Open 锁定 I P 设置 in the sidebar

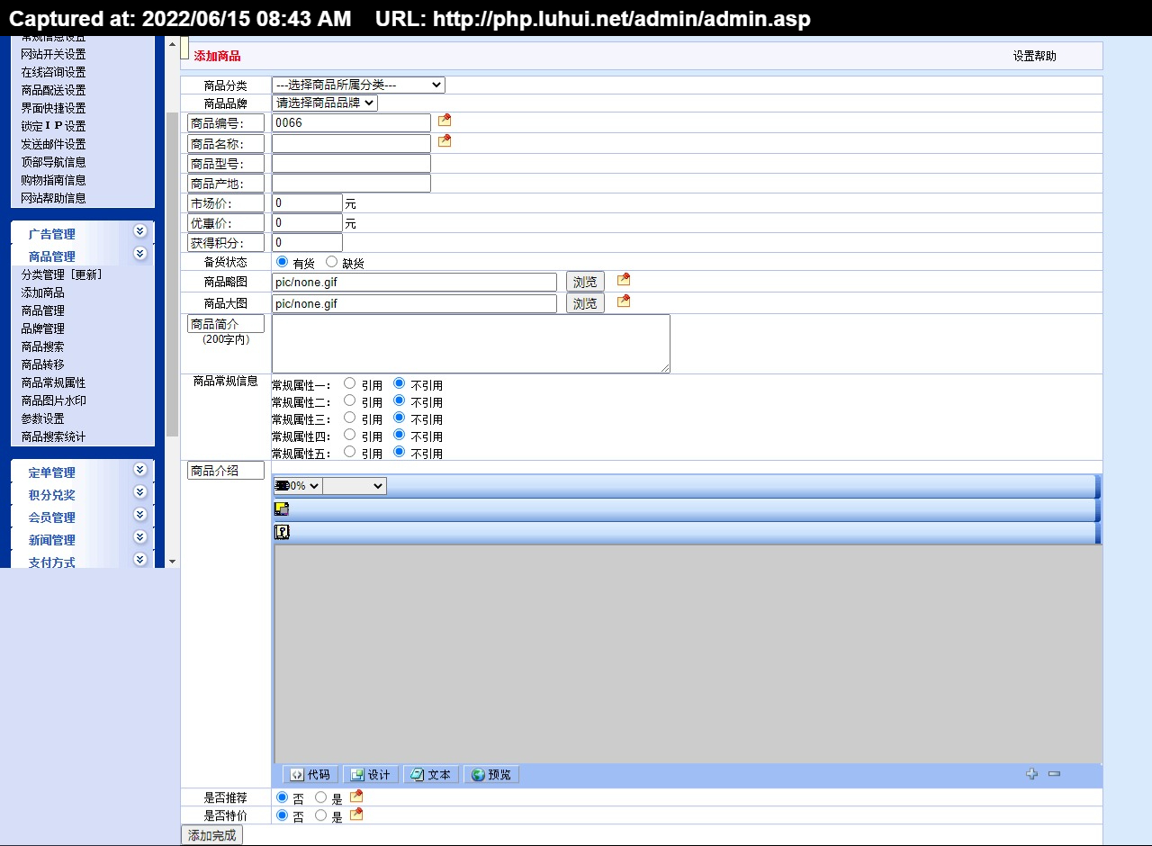54,126
